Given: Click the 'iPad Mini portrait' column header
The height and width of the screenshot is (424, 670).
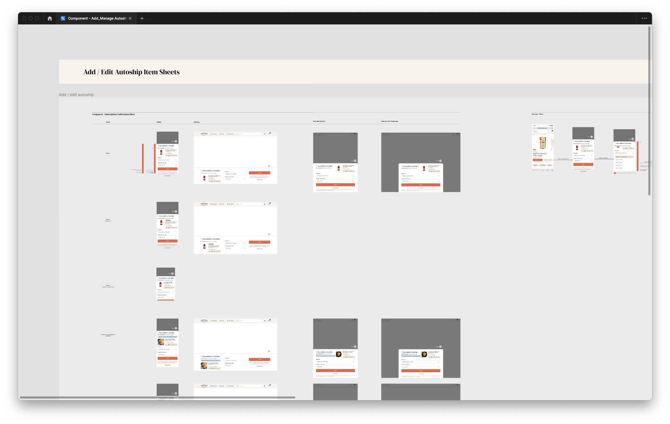Looking at the screenshot, I should 319,122.
